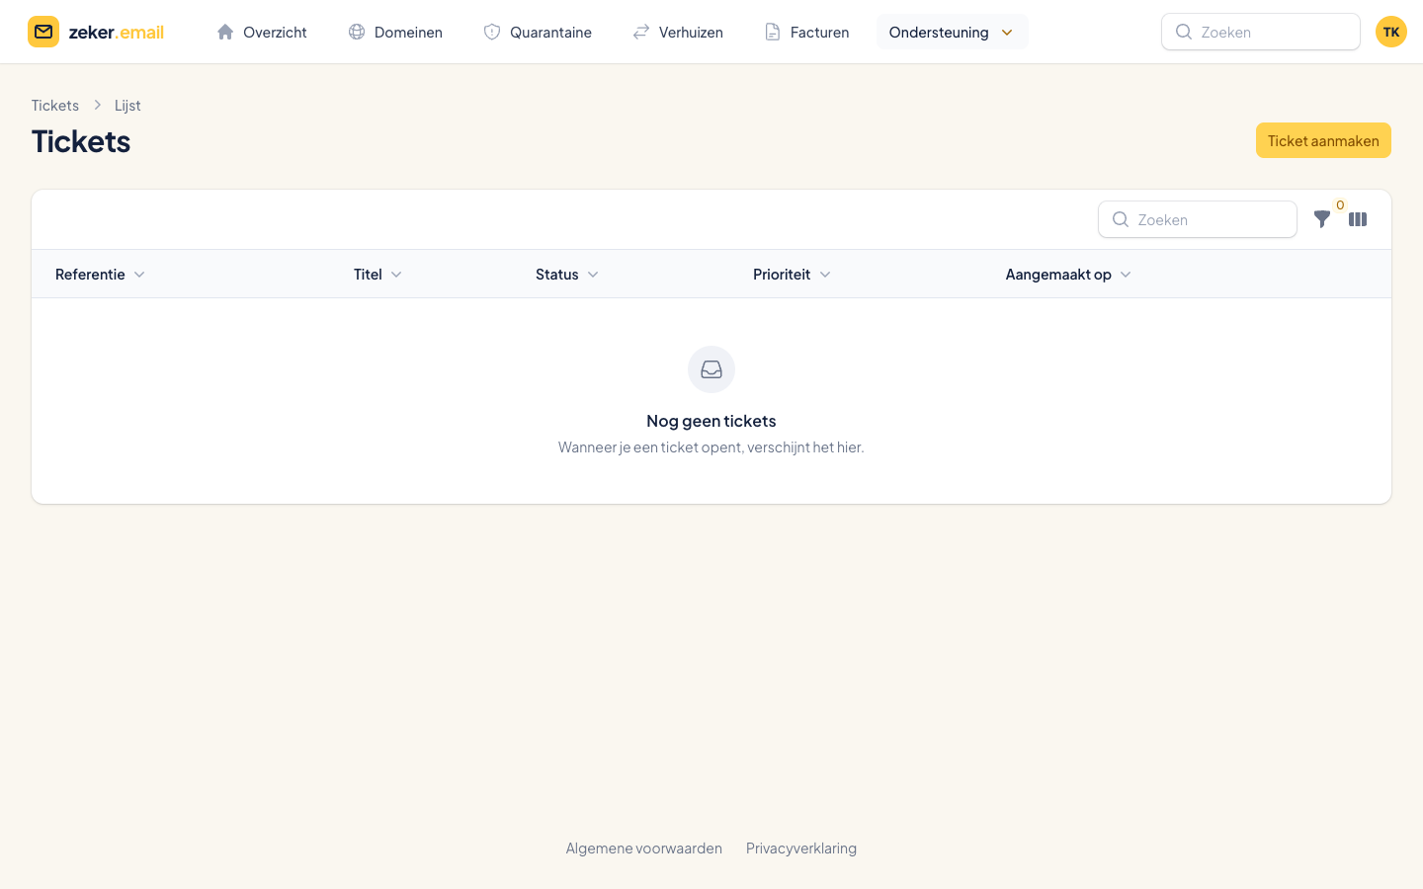
Task: Click the large Tickets page heading
Action: click(x=81, y=141)
